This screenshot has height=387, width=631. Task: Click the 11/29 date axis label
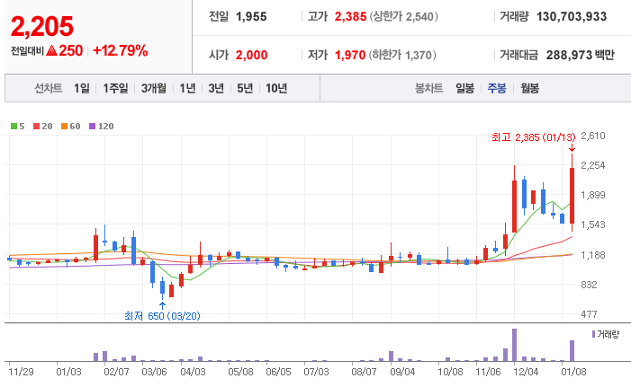[x=21, y=372]
